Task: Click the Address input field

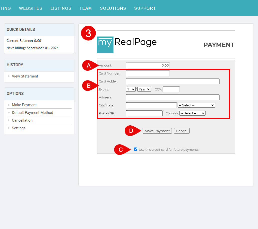Action: coord(173,97)
